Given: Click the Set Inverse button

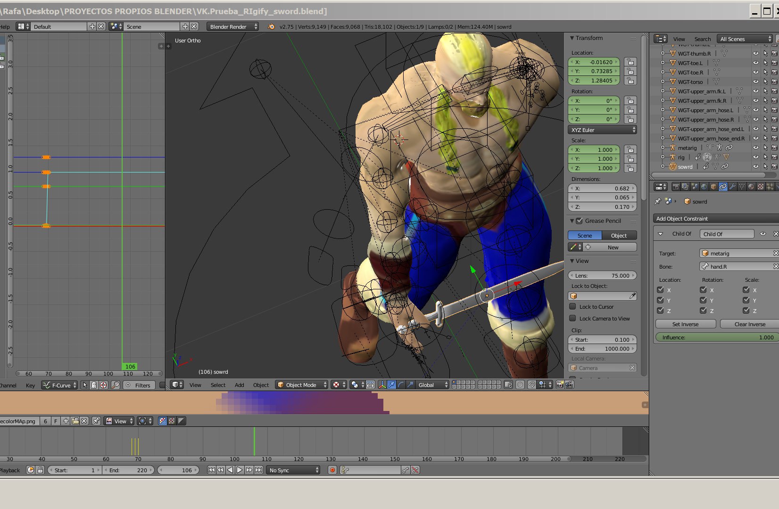Looking at the screenshot, I should (685, 324).
